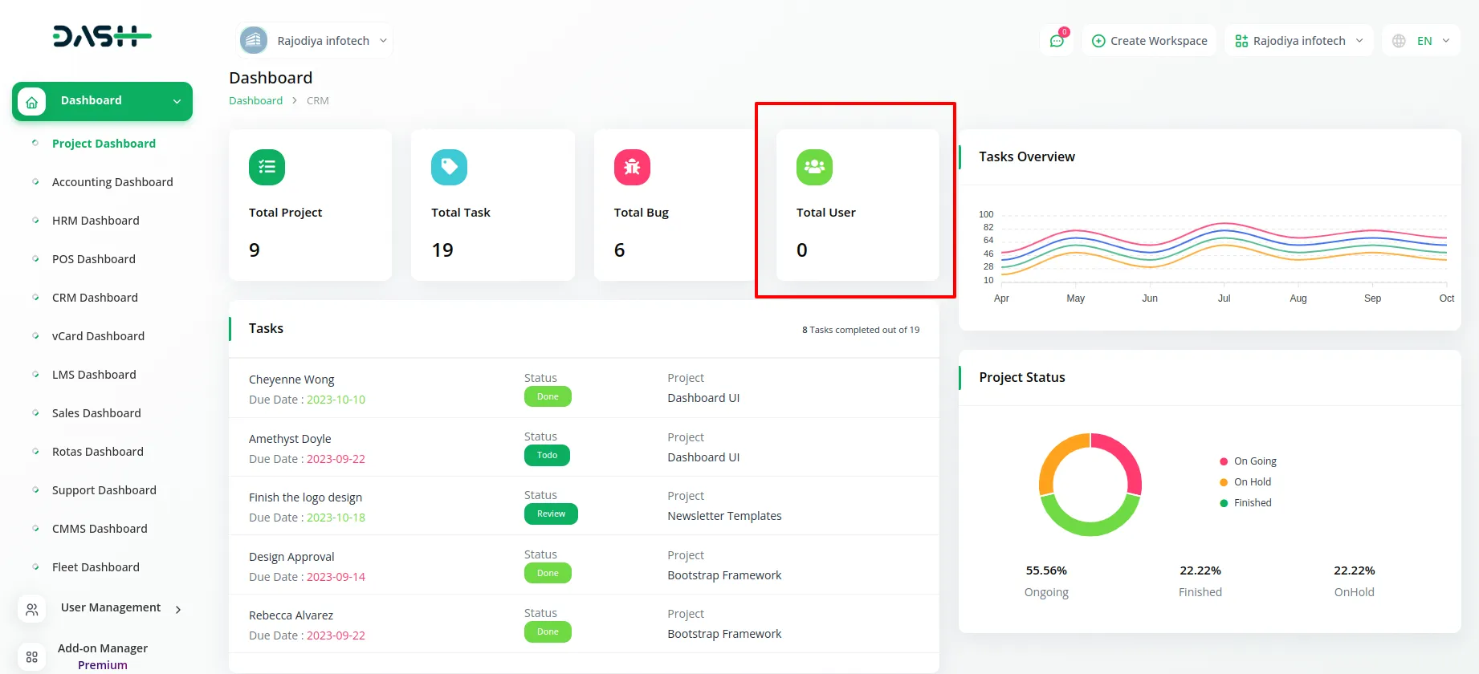
Task: Click the Total Task tag icon
Action: pyautogui.click(x=449, y=167)
